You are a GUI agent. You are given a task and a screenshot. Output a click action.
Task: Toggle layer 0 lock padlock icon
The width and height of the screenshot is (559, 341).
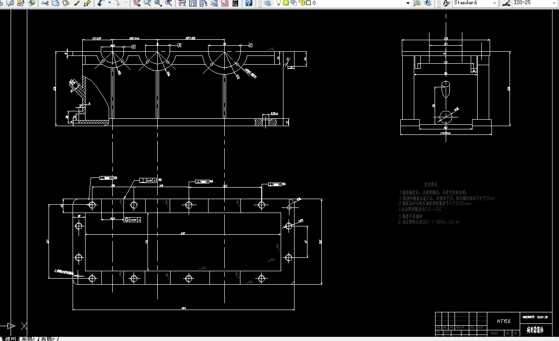[301, 3]
